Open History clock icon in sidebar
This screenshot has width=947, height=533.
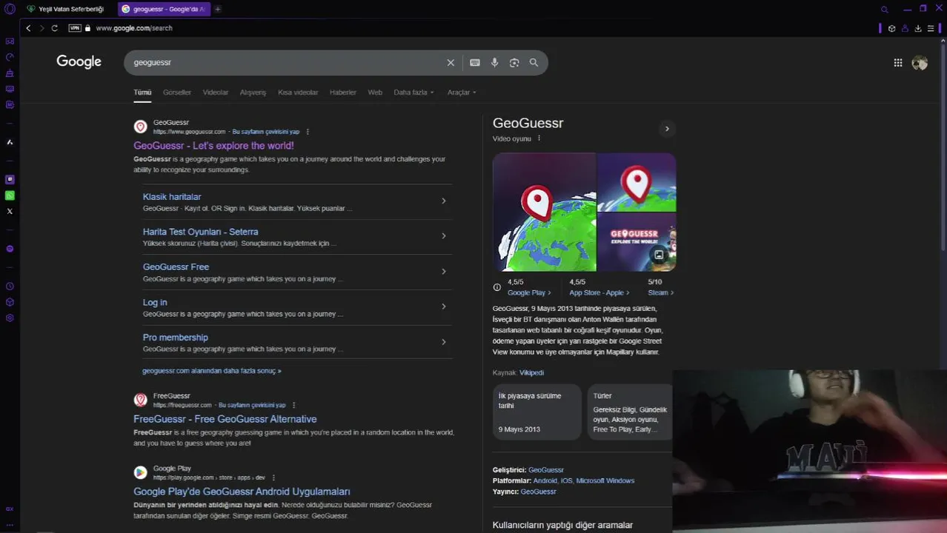tap(10, 286)
